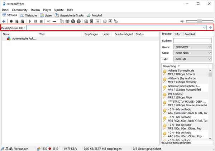Click the blue plus Add stream toolbar icon
The height and width of the screenshot is (151, 215).
[4, 21]
